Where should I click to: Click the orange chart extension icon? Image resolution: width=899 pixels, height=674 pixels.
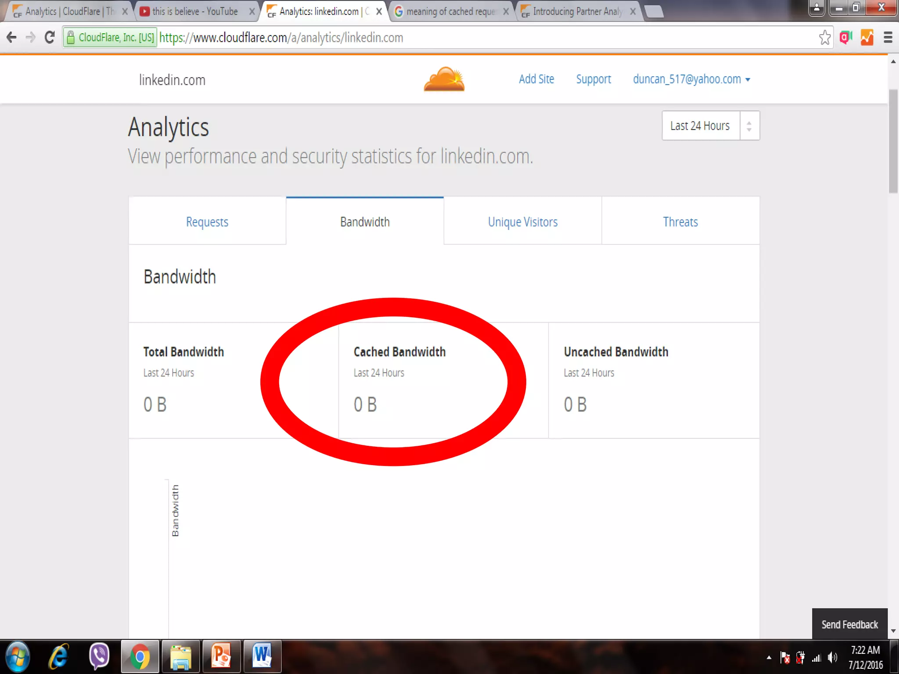(x=867, y=38)
